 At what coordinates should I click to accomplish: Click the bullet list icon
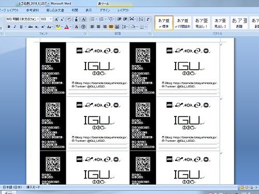tap(92, 19)
